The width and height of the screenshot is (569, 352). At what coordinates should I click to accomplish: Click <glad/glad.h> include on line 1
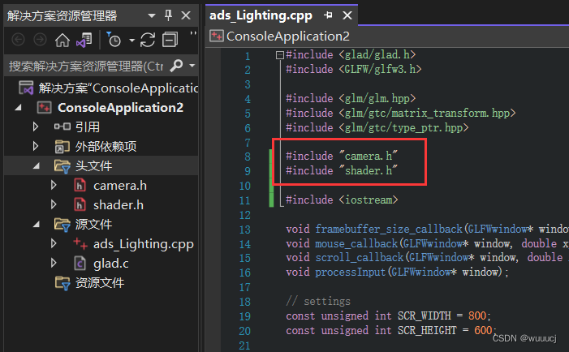coord(377,54)
